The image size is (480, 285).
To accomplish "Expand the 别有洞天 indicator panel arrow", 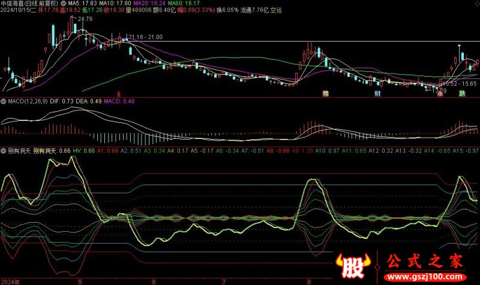I will (x=4, y=151).
